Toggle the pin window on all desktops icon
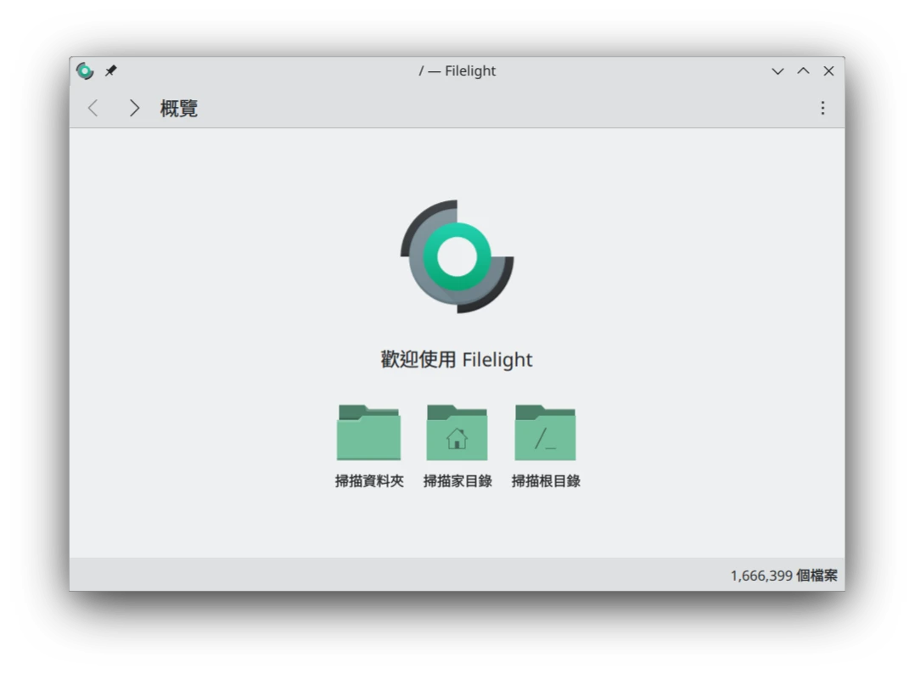 [x=111, y=71]
